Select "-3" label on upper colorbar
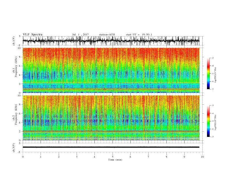 click(x=212, y=58)
